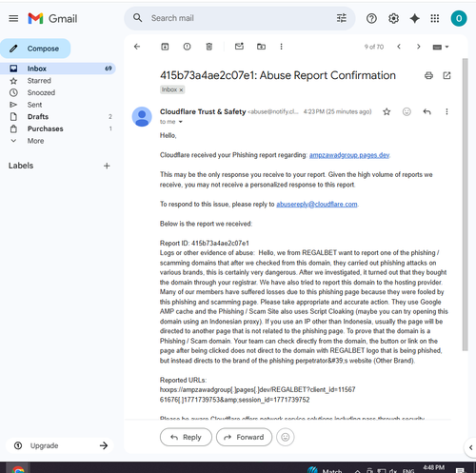
Task: Go to the newer email arrow
Action: coord(399,47)
